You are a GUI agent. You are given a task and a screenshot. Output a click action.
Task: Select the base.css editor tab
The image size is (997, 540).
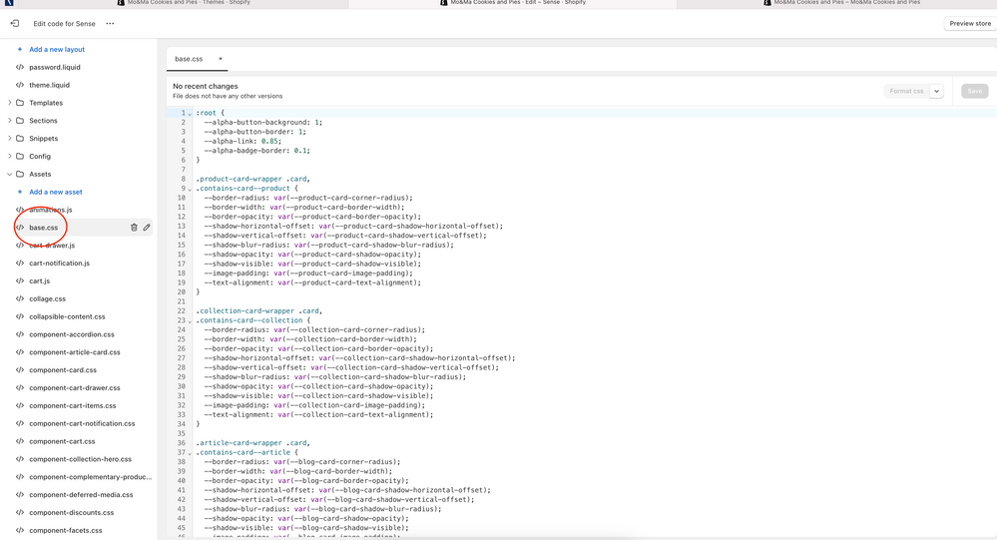(189, 59)
